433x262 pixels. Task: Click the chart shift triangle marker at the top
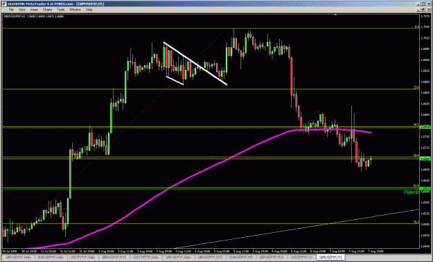tap(335, 15)
